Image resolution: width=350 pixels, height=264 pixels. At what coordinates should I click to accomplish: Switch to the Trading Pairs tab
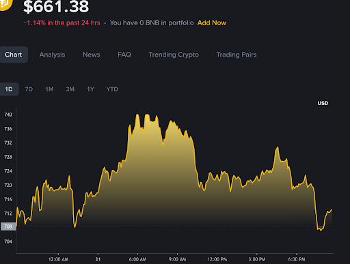[237, 55]
